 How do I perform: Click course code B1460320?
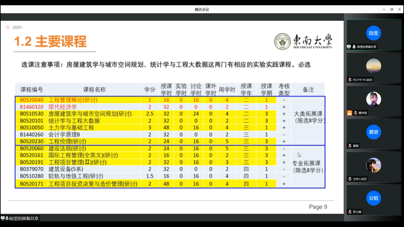pyautogui.click(x=32, y=107)
